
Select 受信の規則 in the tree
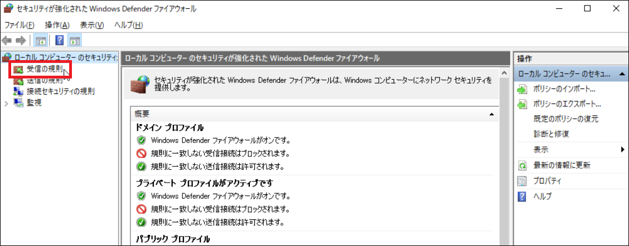(x=45, y=70)
